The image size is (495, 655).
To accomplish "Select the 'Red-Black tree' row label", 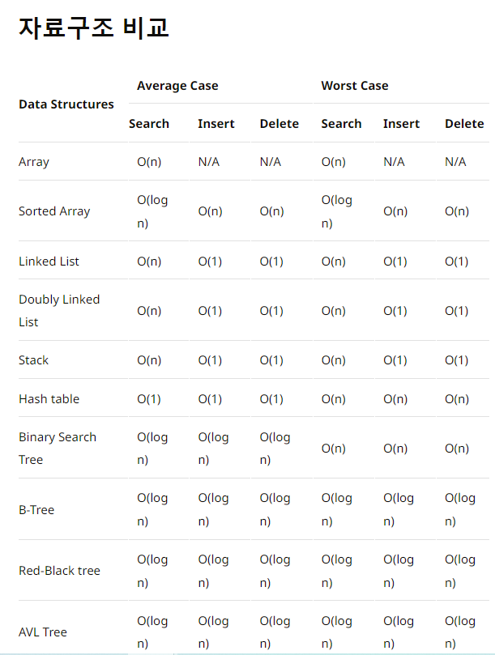I will pyautogui.click(x=59, y=571).
